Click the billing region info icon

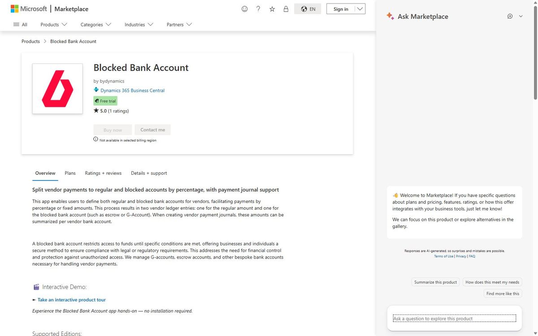pyautogui.click(x=95, y=139)
